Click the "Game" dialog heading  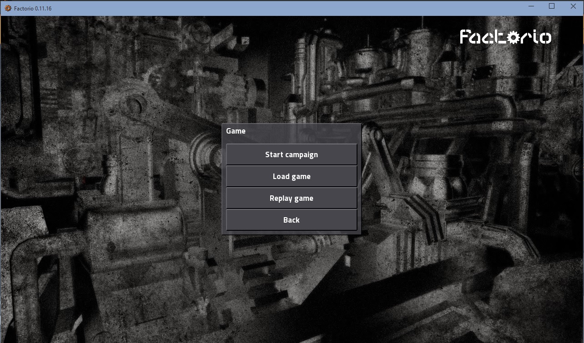236,131
